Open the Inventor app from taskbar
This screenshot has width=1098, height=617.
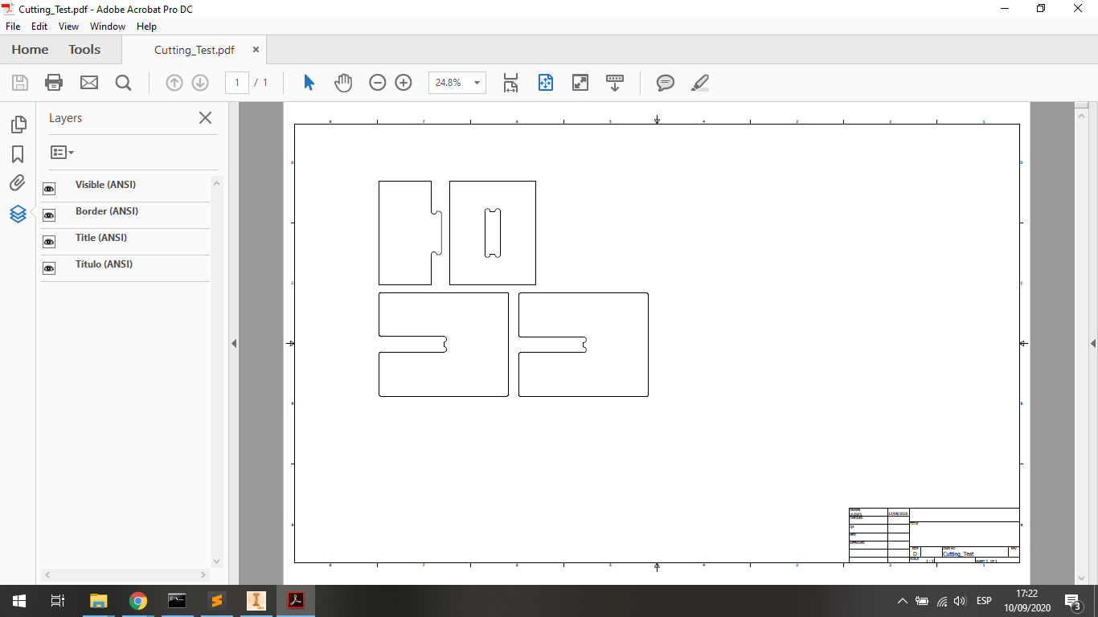[x=256, y=601]
